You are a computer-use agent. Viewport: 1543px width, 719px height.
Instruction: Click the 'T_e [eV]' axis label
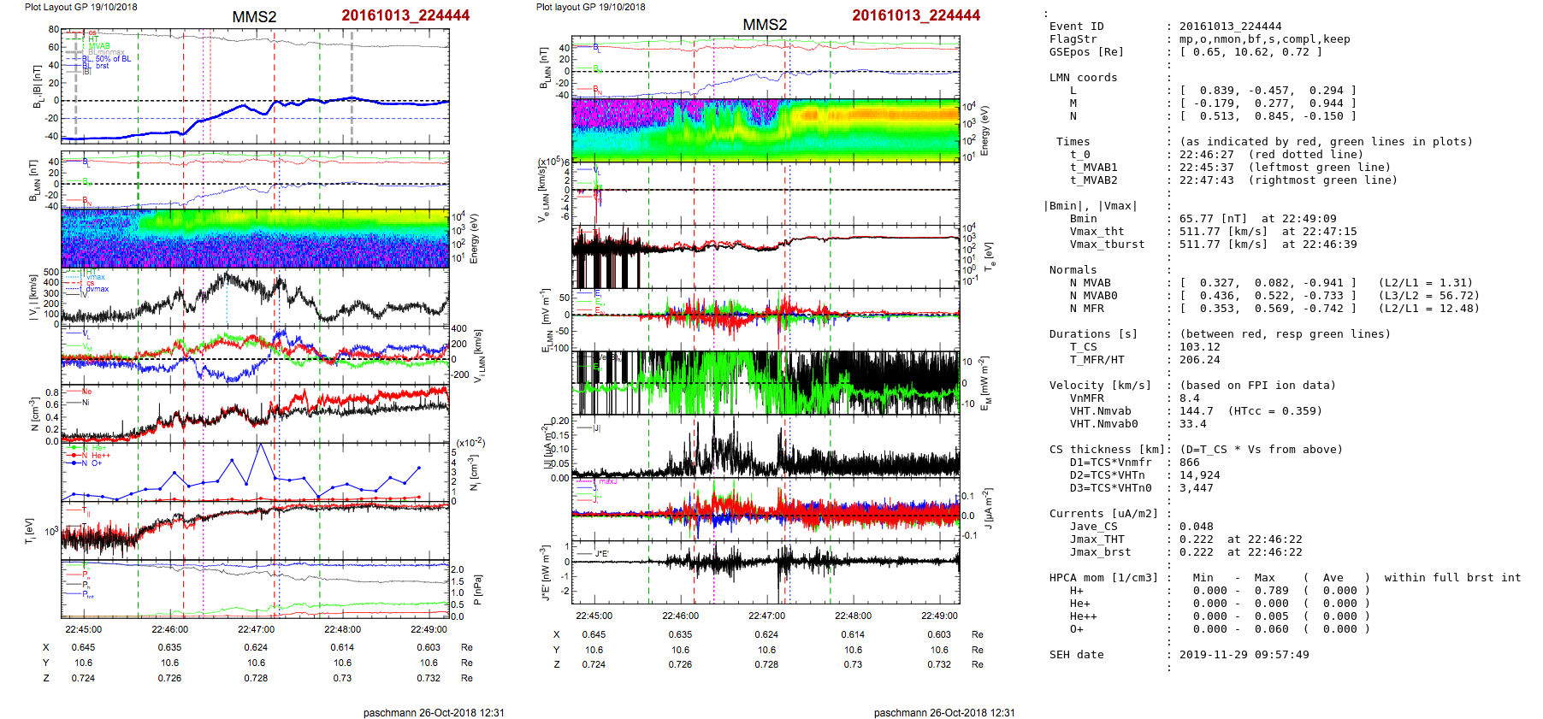click(988, 256)
